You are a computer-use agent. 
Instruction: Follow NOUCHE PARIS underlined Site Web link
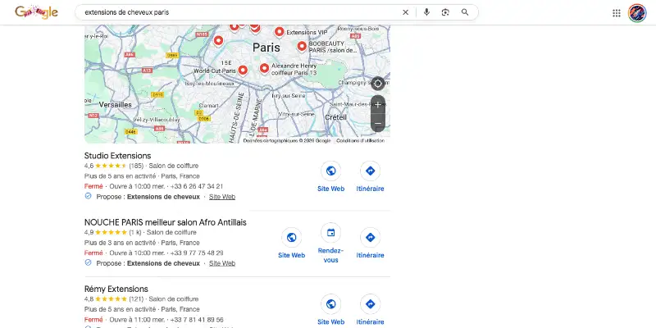coord(222,263)
